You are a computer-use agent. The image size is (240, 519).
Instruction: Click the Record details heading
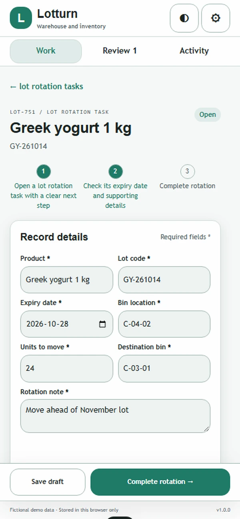pos(54,237)
